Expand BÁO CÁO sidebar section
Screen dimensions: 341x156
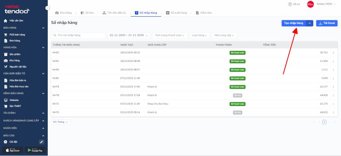43,136
